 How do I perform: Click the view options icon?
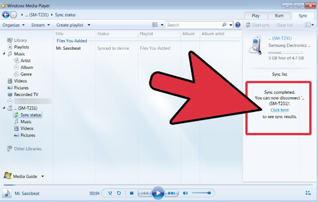pyautogui.click(x=155, y=25)
